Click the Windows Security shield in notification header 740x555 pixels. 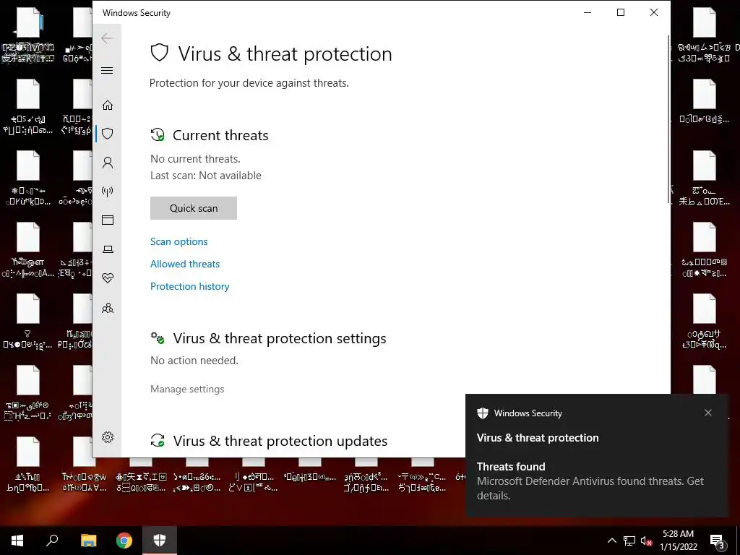[x=482, y=413]
